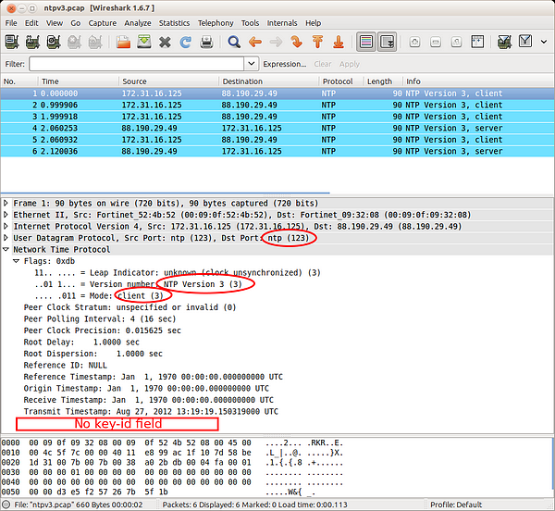Open the Edit menu
Viewport: 555px width, 511px height.
point(31,23)
